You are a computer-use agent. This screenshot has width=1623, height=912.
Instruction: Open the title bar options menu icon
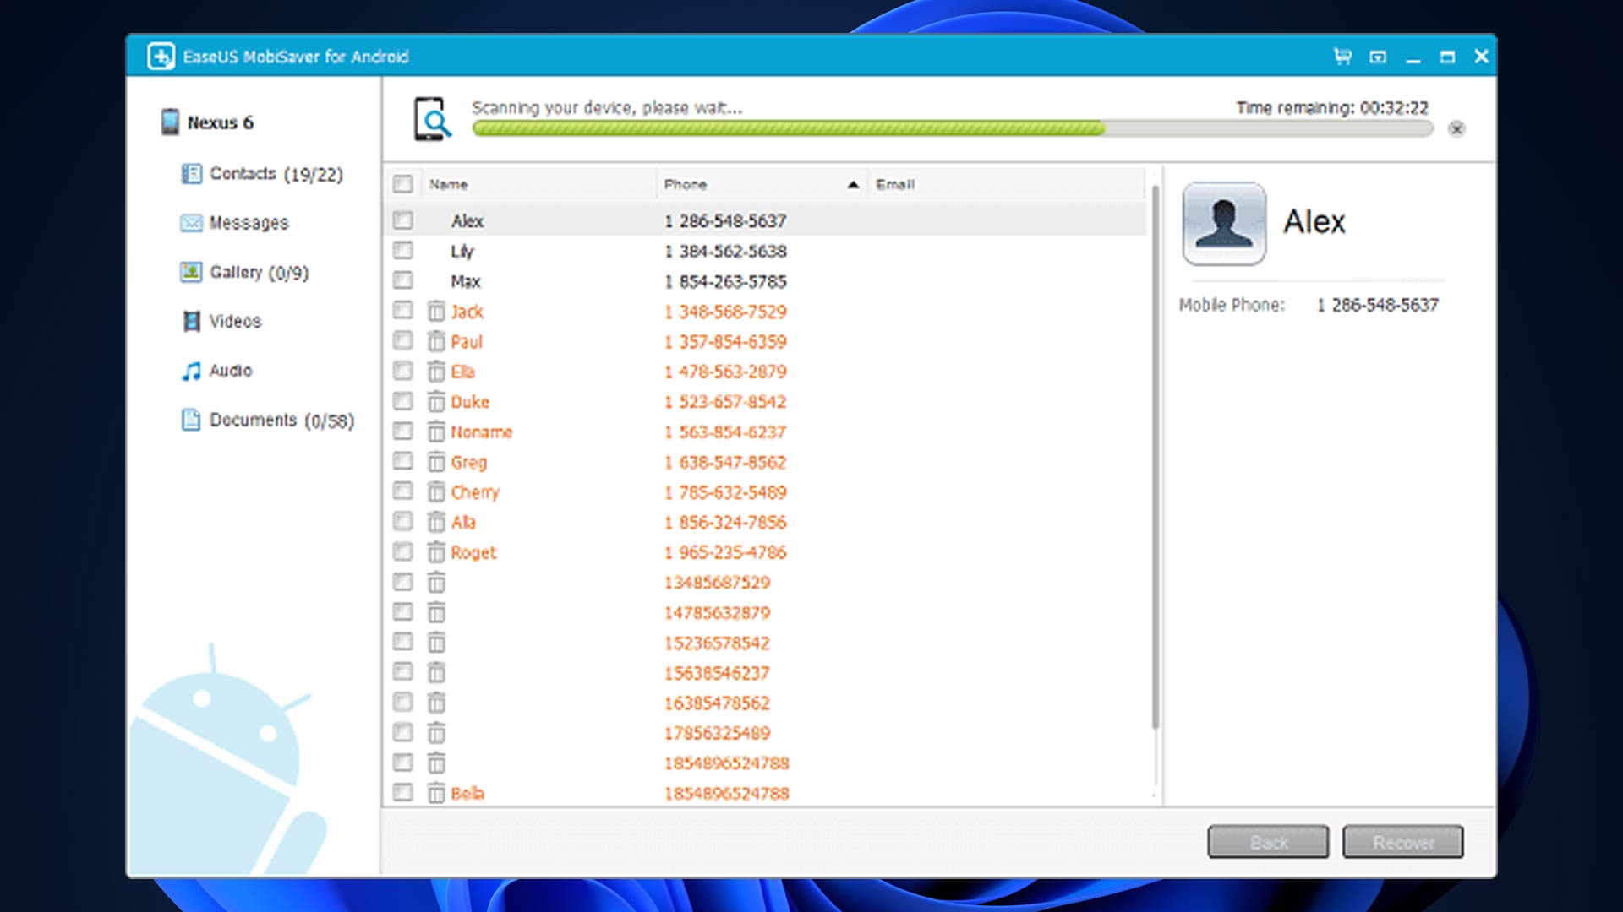(1378, 57)
